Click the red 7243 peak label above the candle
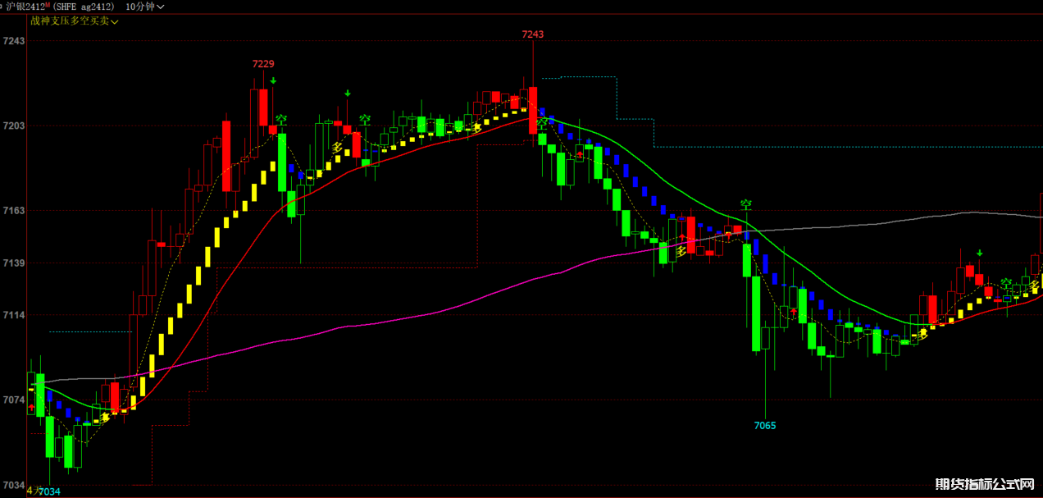The image size is (1043, 498). [x=533, y=34]
